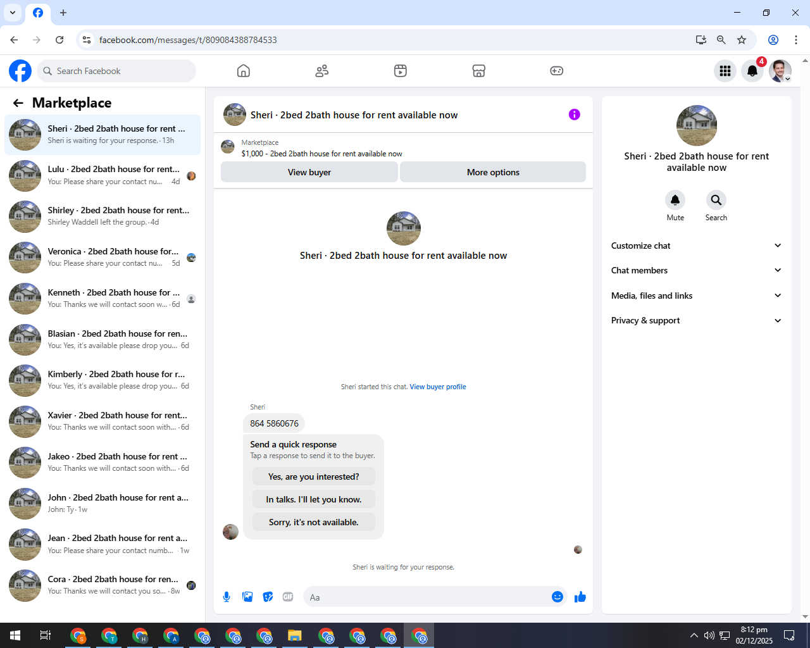Open volume control in system tray
Image resolution: width=810 pixels, height=648 pixels.
[709, 635]
